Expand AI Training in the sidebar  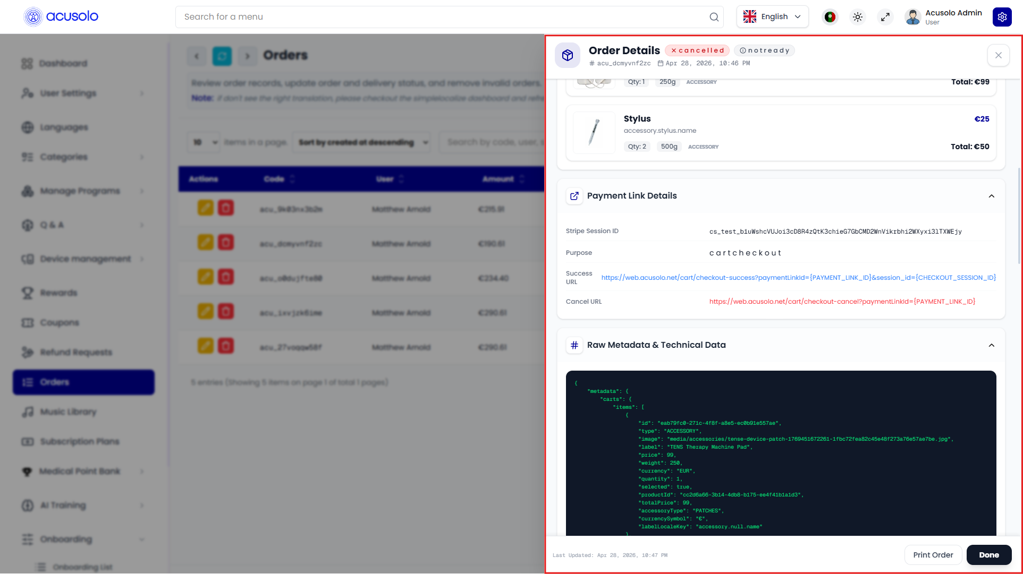coord(83,506)
